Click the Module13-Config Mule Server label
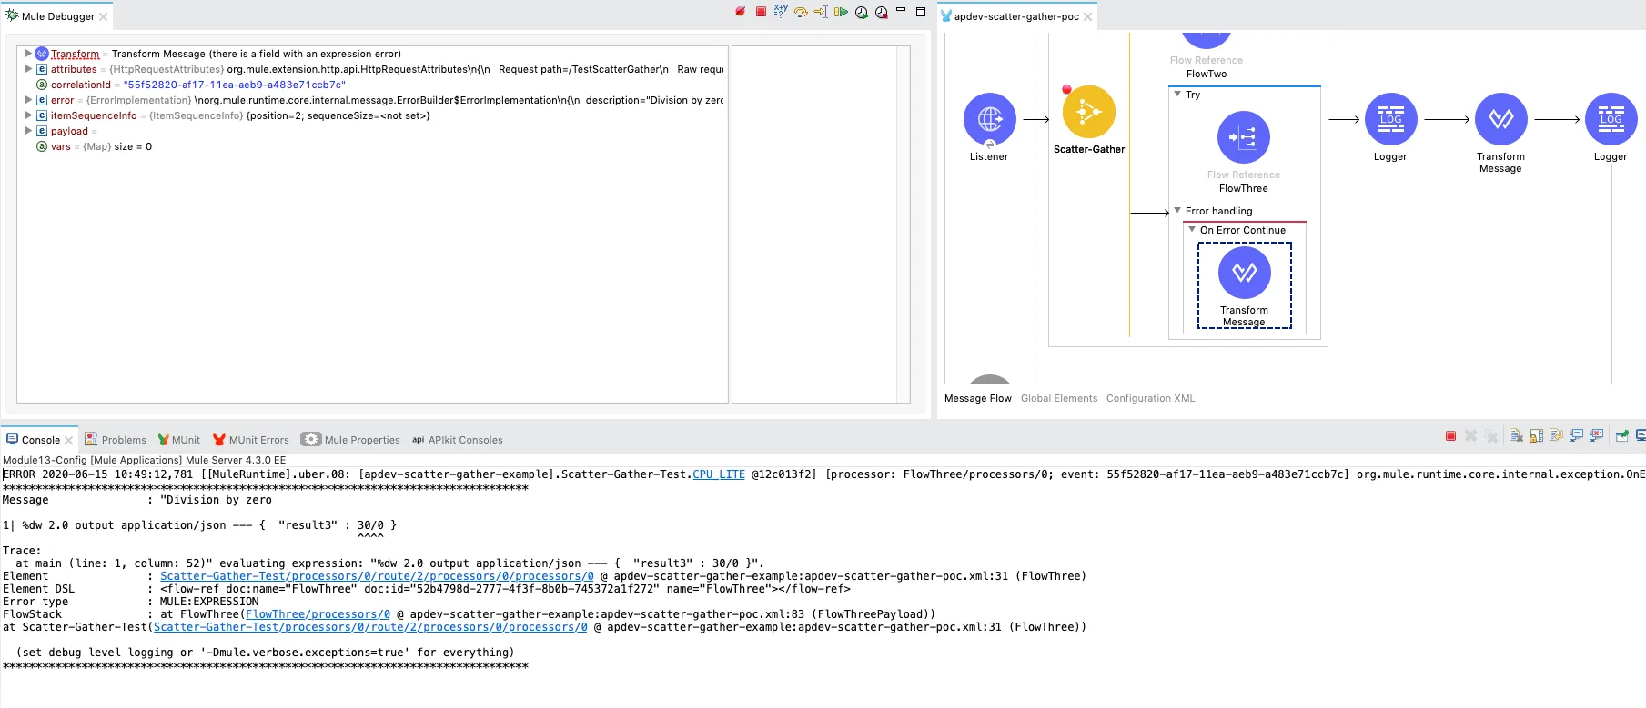 (144, 460)
